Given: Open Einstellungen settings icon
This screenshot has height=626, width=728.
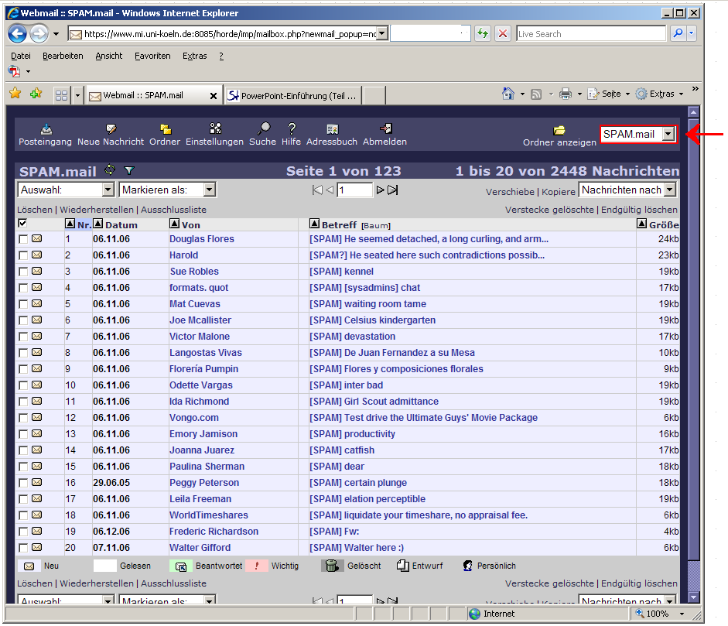Looking at the screenshot, I should coord(215,129).
